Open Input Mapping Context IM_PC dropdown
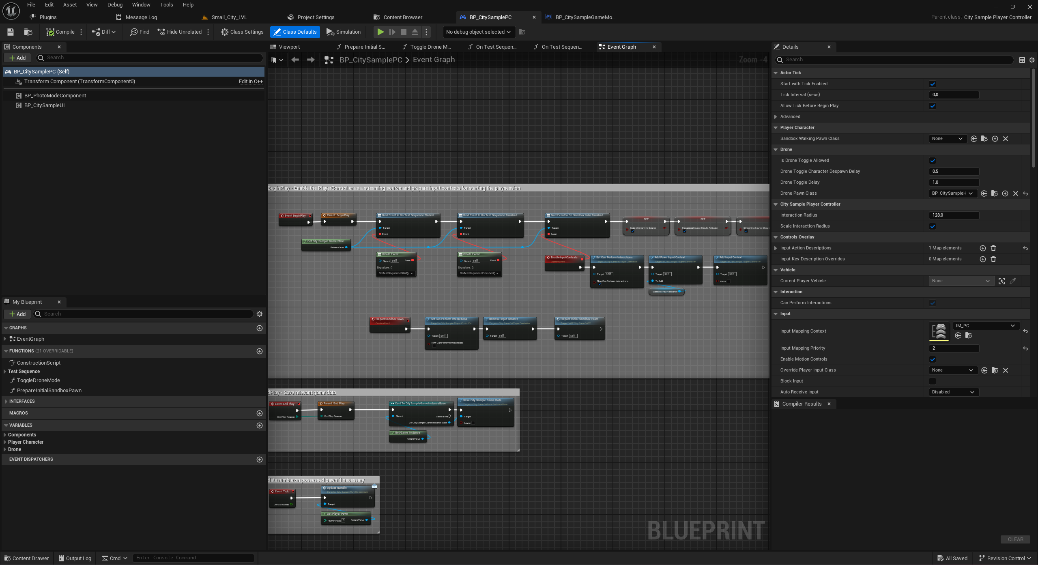Image resolution: width=1038 pixels, height=565 pixels. pos(986,326)
